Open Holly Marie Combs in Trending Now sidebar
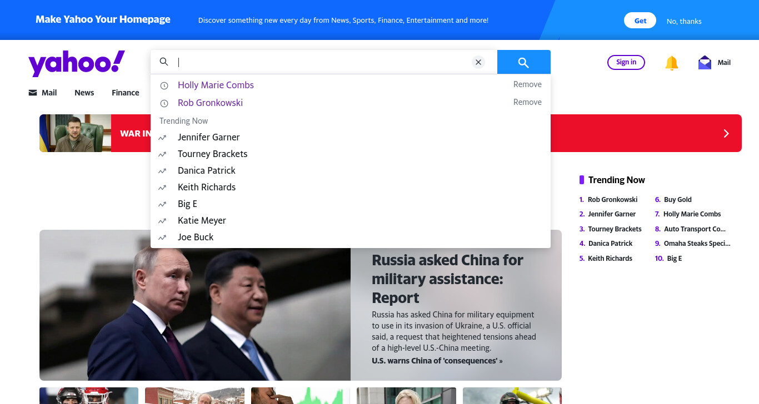This screenshot has height=404, width=759. click(692, 214)
